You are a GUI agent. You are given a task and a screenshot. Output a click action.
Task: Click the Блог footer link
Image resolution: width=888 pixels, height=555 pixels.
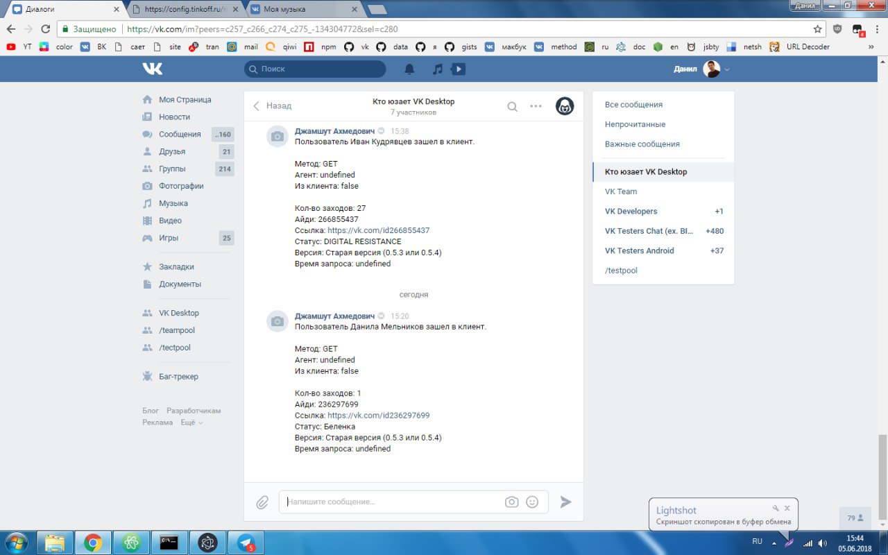click(151, 411)
